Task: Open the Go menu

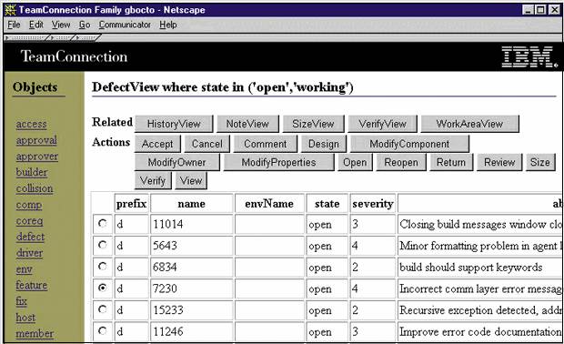Action: tap(85, 25)
